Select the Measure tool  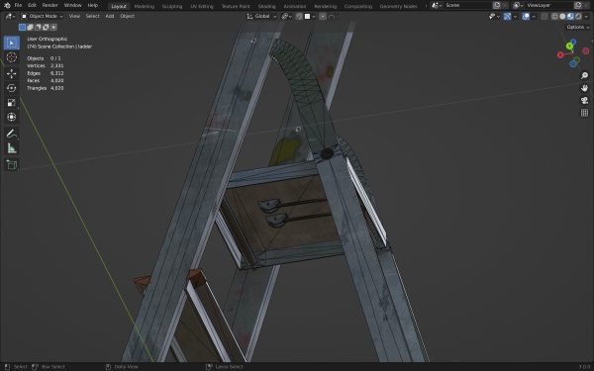point(11,148)
